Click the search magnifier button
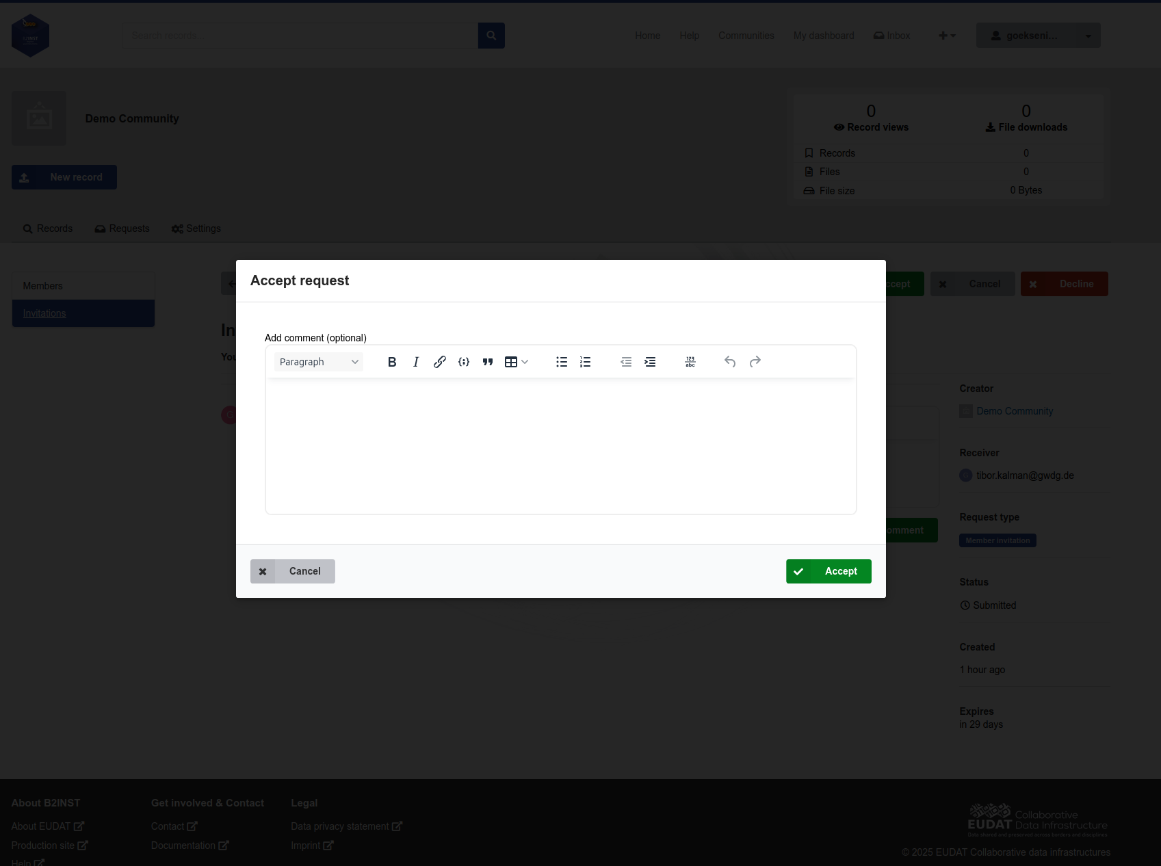The height and width of the screenshot is (866, 1161). (x=491, y=36)
